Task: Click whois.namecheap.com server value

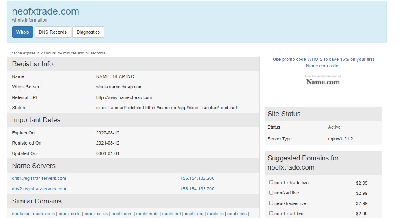Action: pos(119,87)
